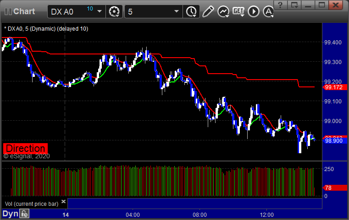
Task: Click the Chart window grip icon
Action: (x=8, y=11)
